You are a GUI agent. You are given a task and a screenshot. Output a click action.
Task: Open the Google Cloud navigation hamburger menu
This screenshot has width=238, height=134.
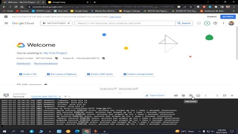[6, 23]
